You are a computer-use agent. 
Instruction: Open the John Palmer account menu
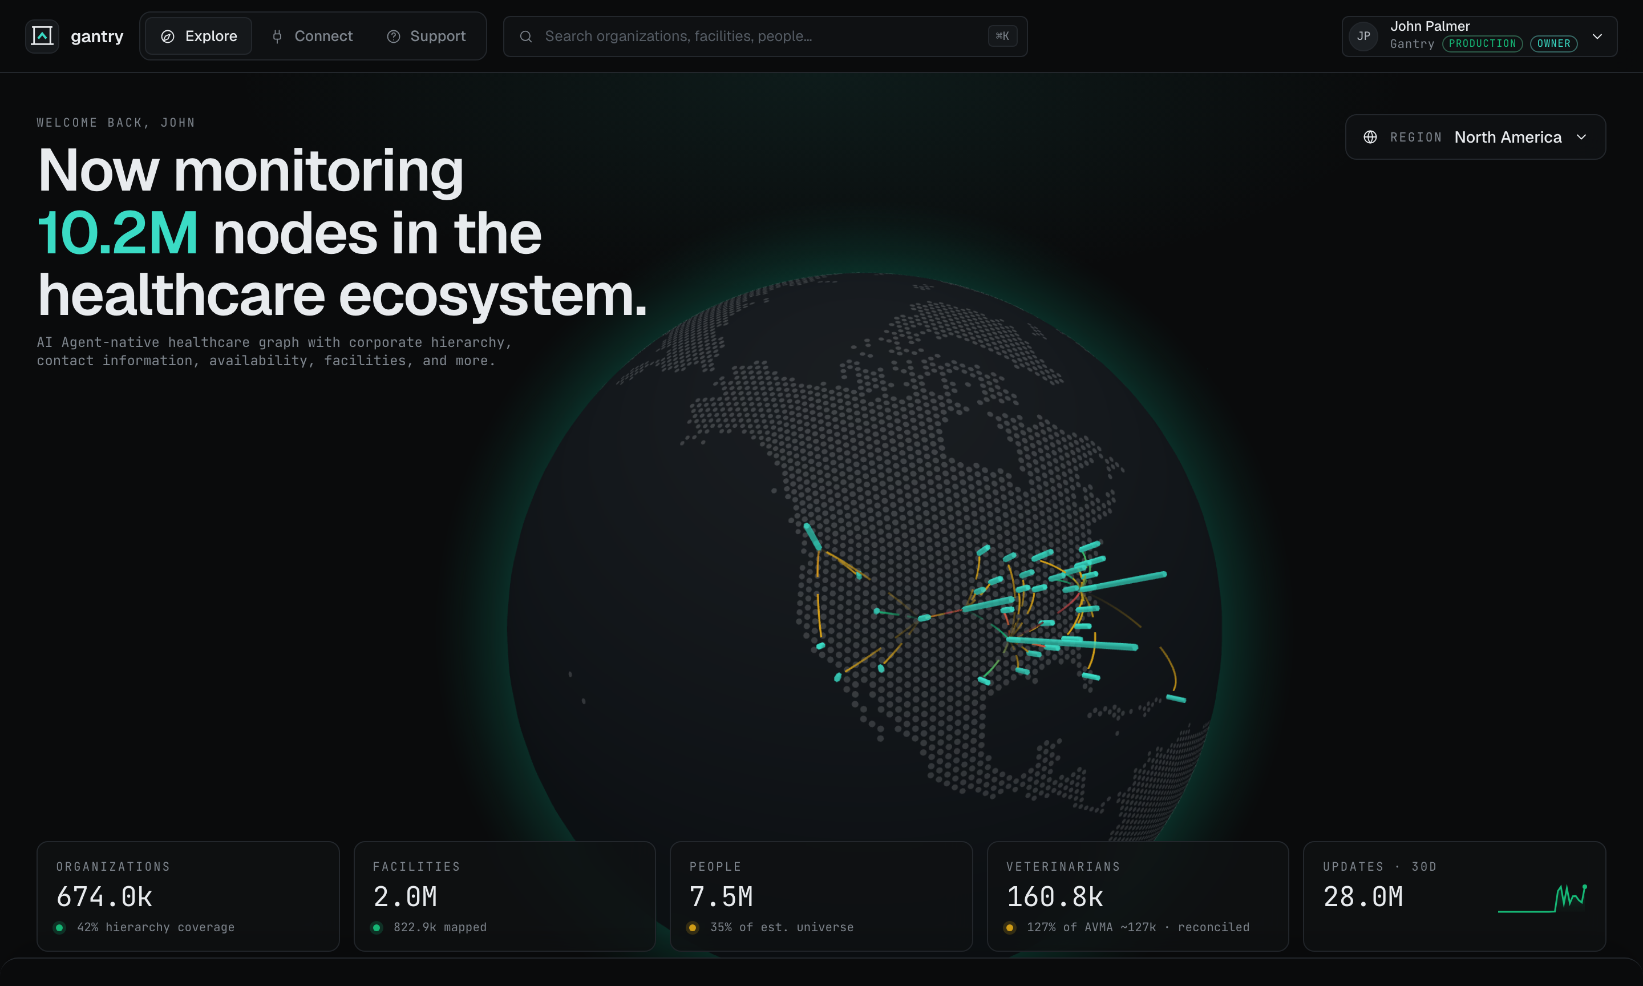(1479, 37)
